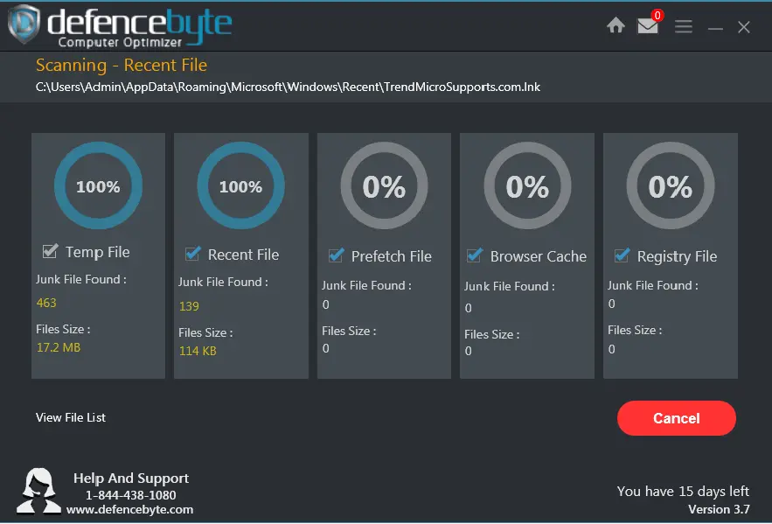
Task: Click the Temp File label
Action: coord(98,252)
